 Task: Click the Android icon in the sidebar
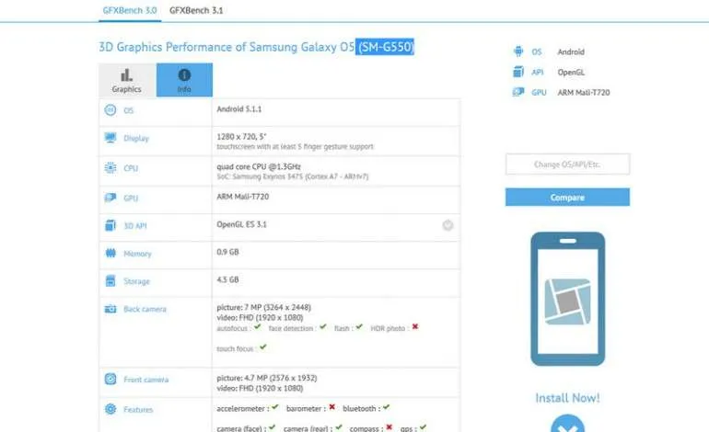pos(518,51)
